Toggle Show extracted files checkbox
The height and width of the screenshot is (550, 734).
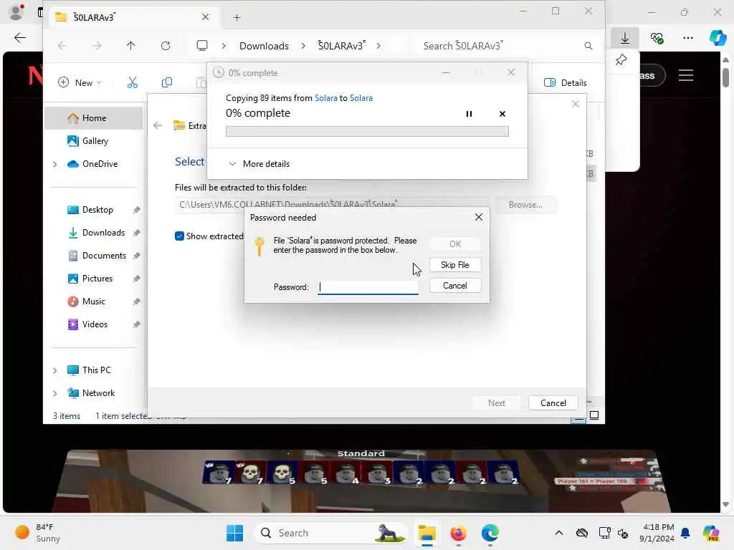(x=179, y=236)
